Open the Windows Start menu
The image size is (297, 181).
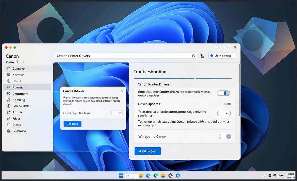121,176
